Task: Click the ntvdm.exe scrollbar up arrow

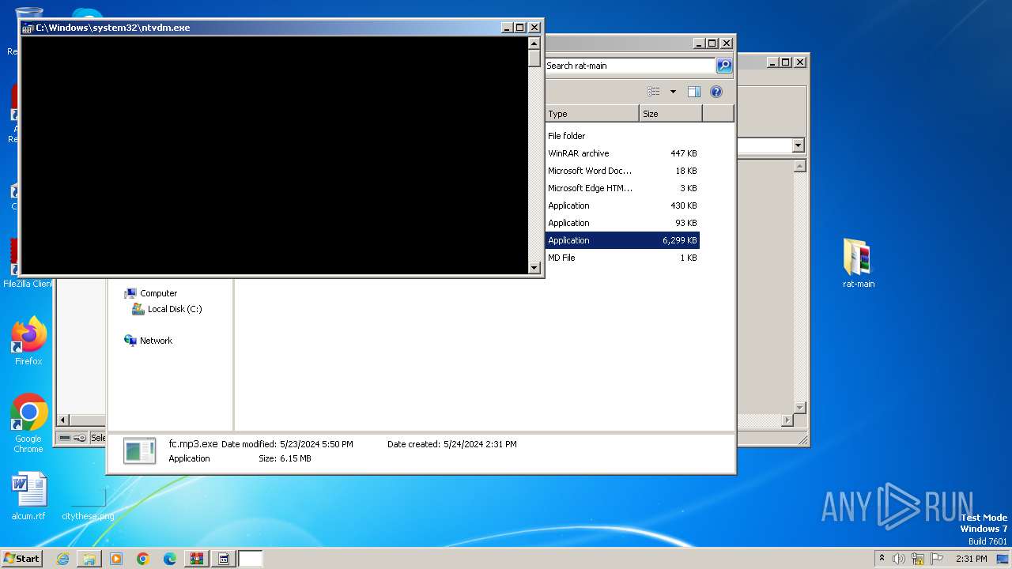Action: tap(534, 43)
